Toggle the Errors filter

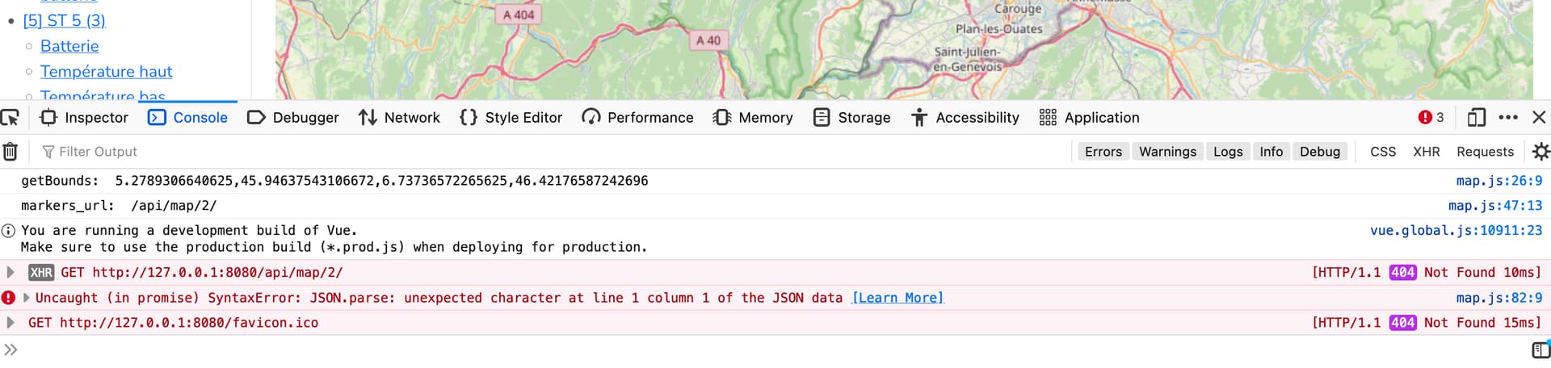coord(1103,152)
